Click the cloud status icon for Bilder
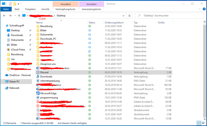The width and height of the screenshot is (207, 126). (89, 30)
